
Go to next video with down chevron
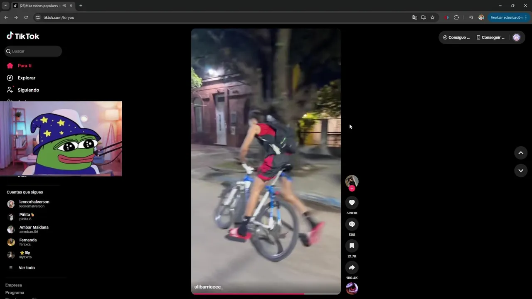pyautogui.click(x=521, y=171)
